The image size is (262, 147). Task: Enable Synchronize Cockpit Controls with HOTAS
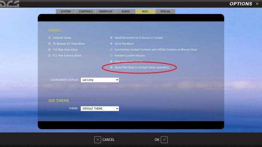click(111, 50)
